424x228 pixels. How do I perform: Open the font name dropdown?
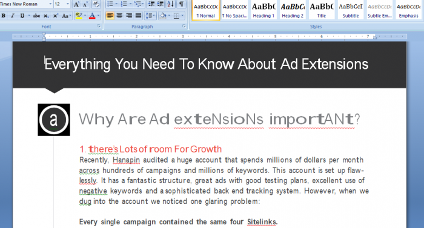[x=50, y=4]
